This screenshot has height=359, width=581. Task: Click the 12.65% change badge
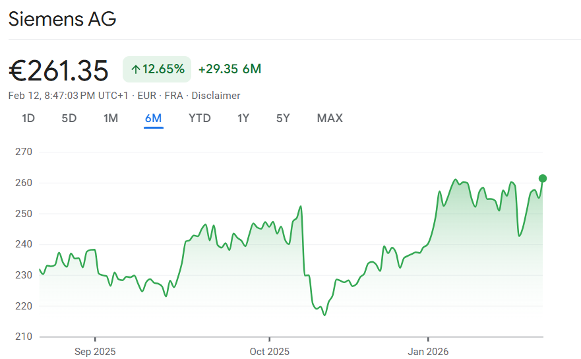(x=157, y=69)
